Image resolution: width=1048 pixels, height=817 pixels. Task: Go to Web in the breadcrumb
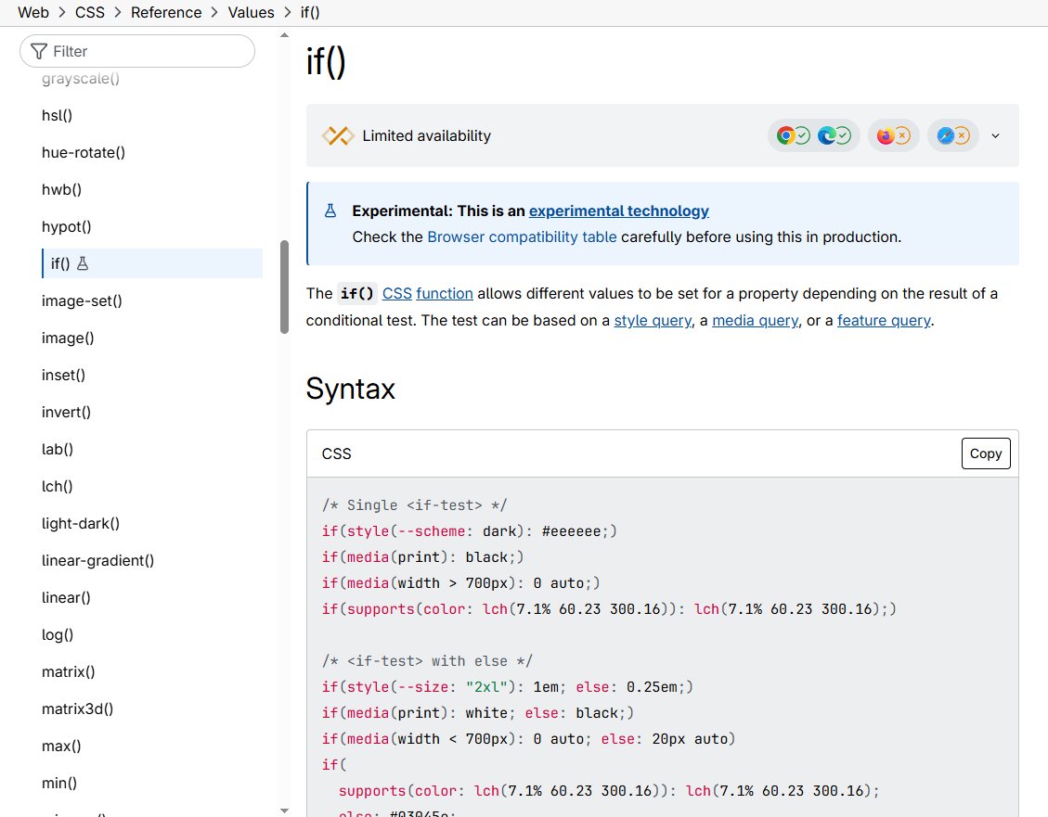click(x=33, y=13)
